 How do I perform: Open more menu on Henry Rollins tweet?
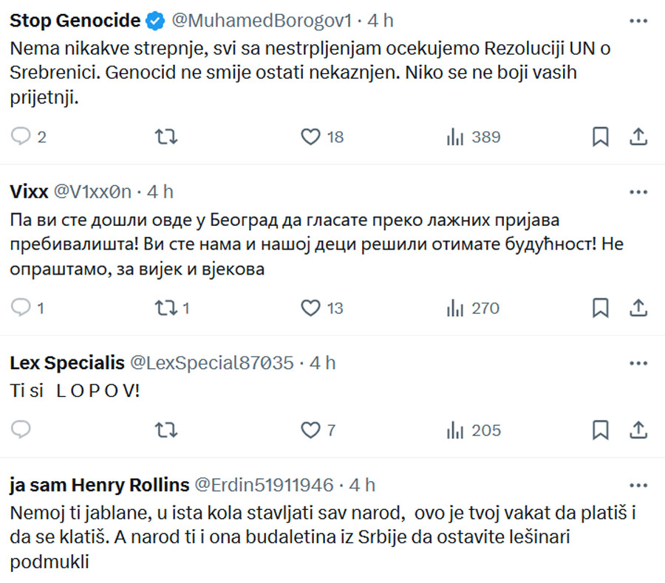[x=638, y=485]
